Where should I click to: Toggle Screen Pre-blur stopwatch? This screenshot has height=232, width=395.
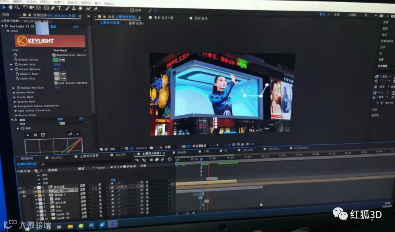click(x=18, y=88)
